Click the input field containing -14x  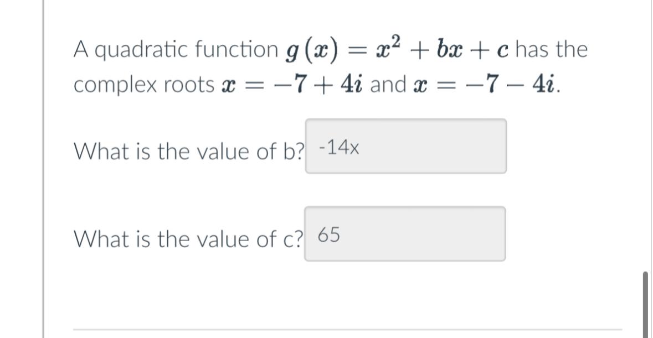coord(405,145)
